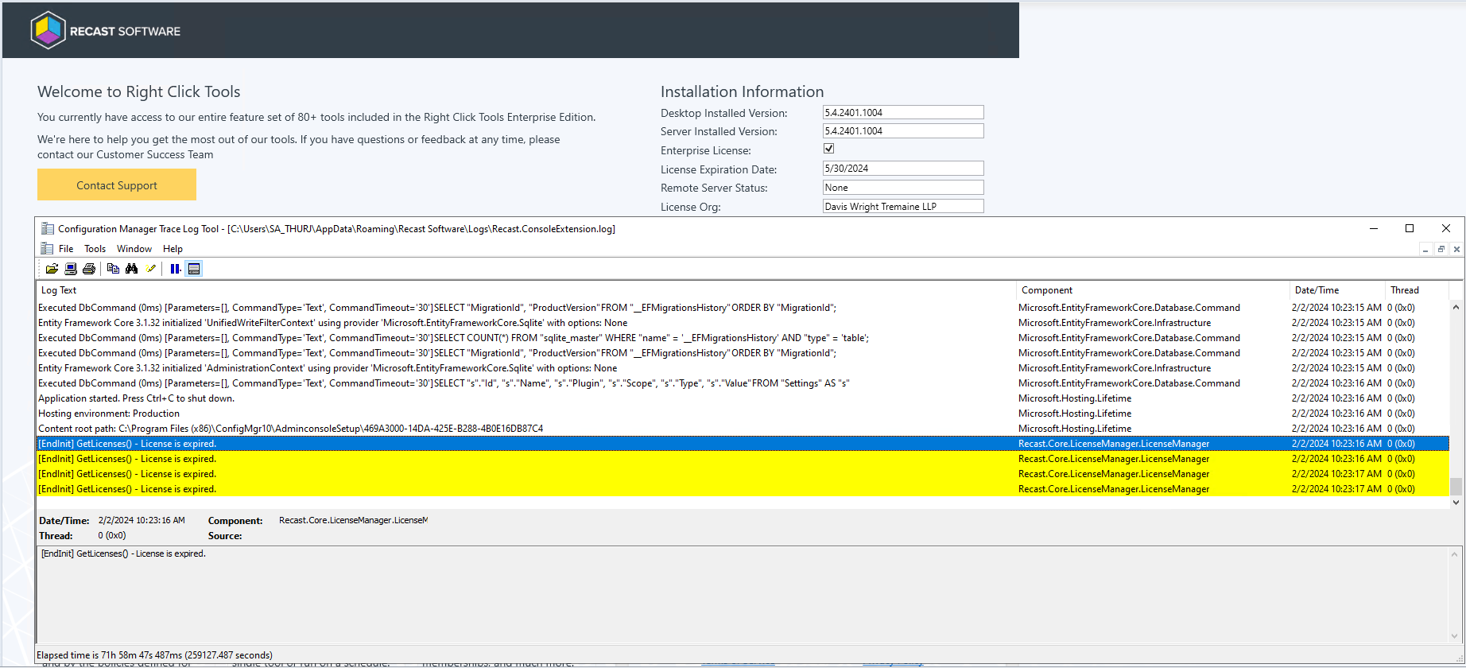Open Find using the binoculars icon
Screen dimensions: 1466x668
tap(132, 269)
